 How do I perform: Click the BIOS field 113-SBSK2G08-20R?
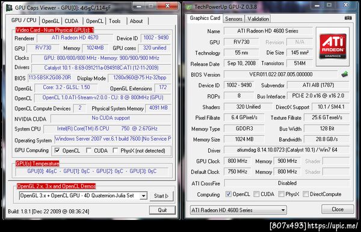pyautogui.click(x=50, y=78)
